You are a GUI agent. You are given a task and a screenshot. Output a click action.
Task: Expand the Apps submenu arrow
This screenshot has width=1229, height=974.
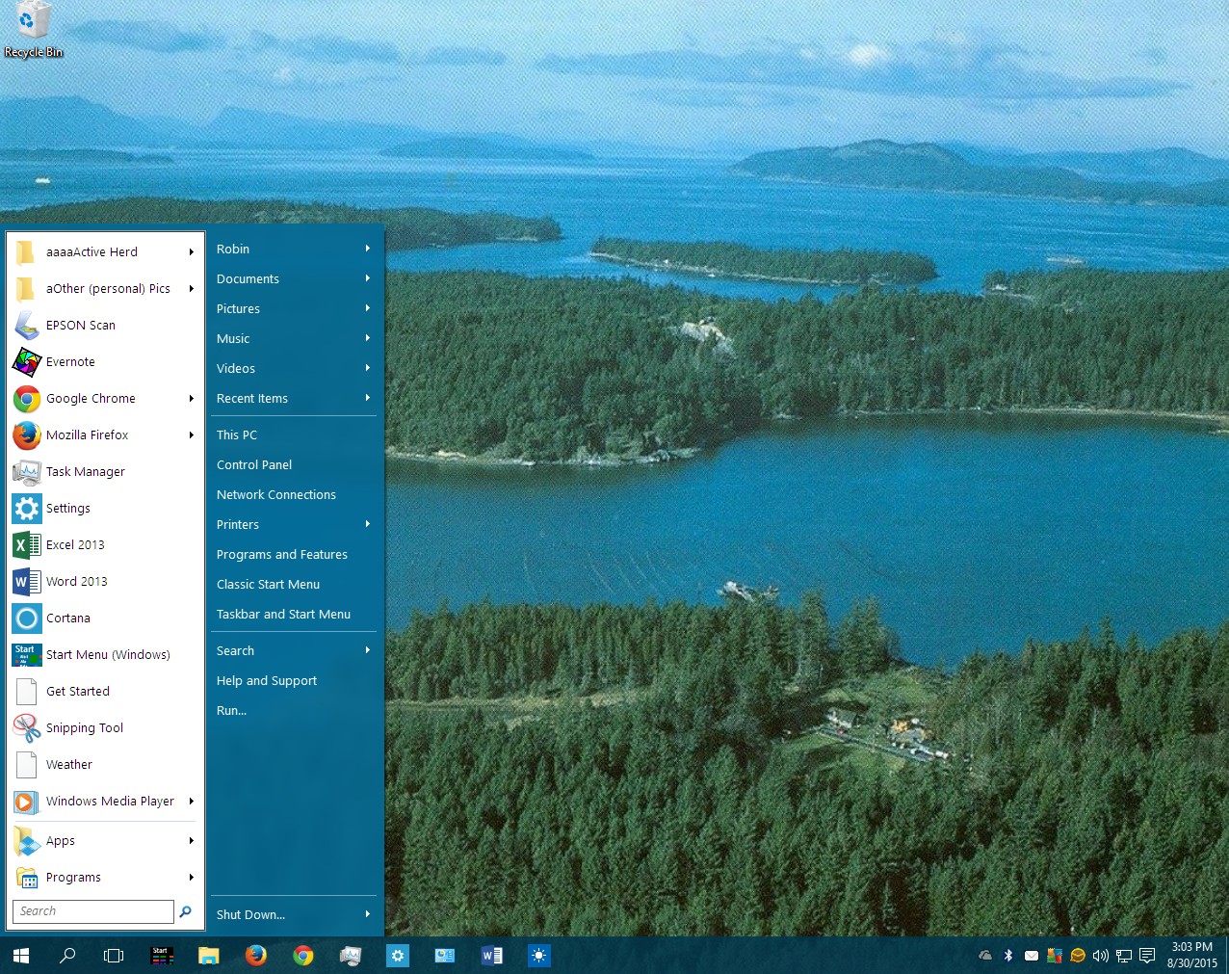click(192, 841)
